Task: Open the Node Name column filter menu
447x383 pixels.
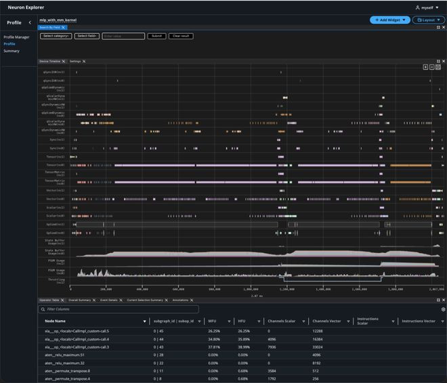Action: 144,321
